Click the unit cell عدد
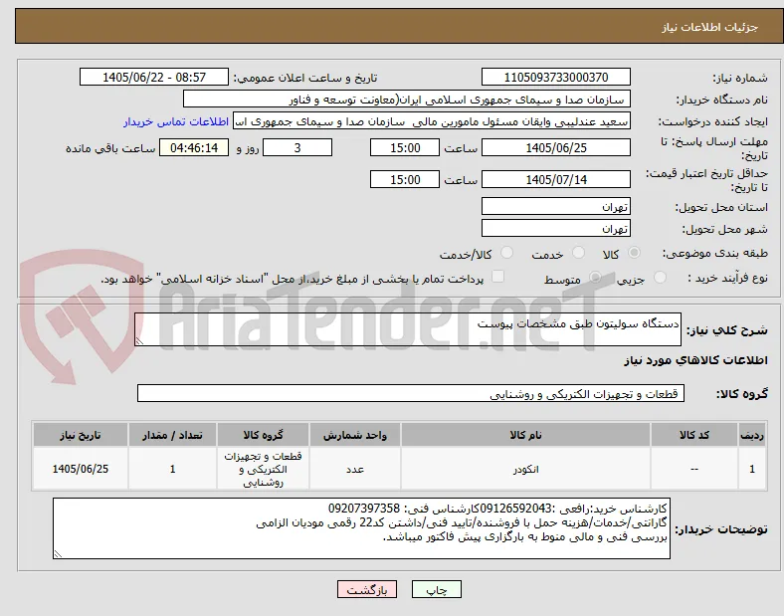Screen dimensions: 784x616 355,469
